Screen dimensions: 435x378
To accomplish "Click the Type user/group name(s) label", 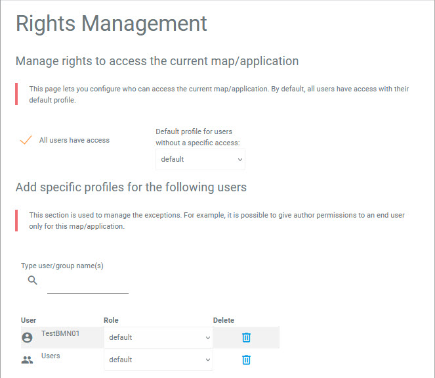I will click(62, 266).
